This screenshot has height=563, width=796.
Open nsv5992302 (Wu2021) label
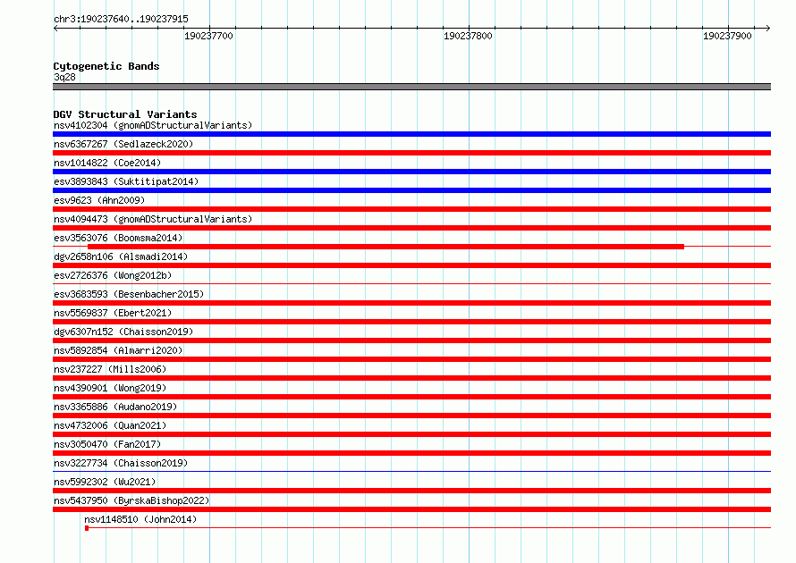click(x=105, y=482)
